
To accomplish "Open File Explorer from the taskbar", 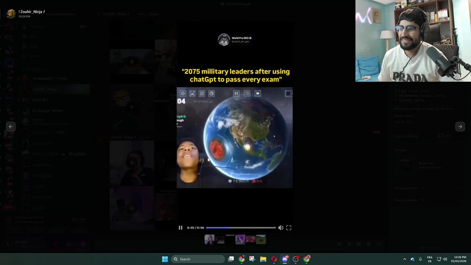I will click(263, 259).
